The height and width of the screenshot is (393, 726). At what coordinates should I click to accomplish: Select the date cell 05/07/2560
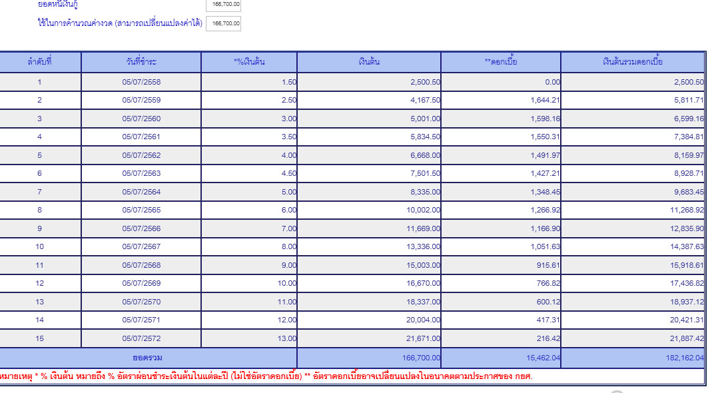[141, 119]
